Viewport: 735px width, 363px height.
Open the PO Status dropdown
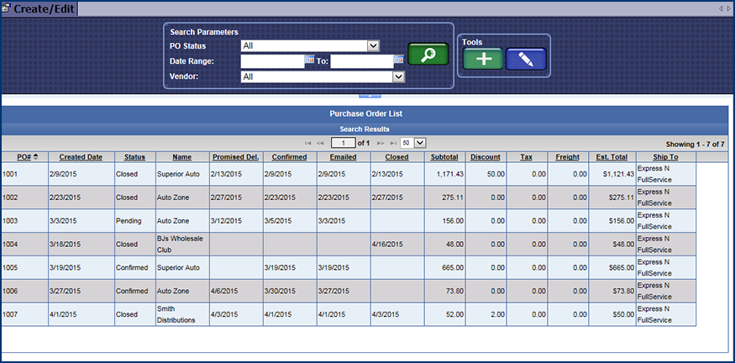click(310, 46)
